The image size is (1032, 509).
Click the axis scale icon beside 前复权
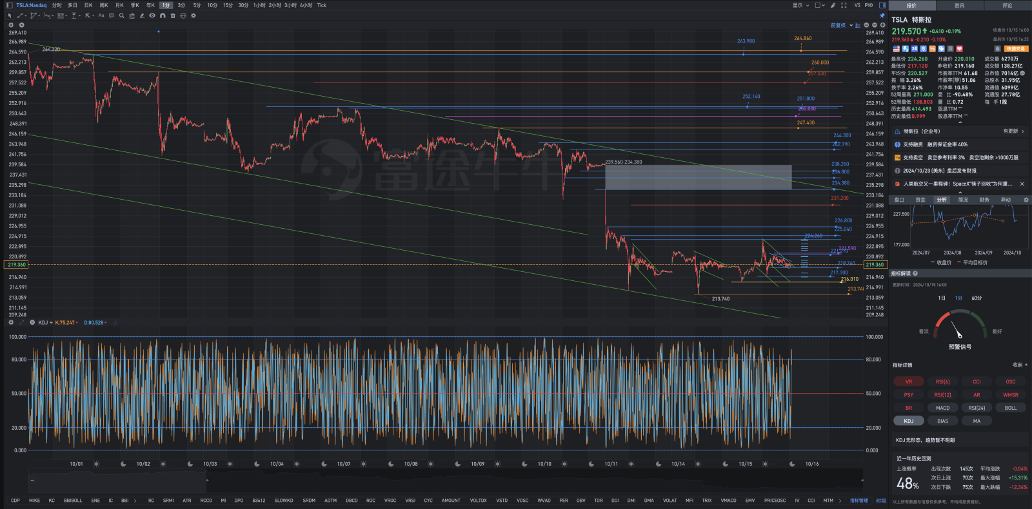[858, 25]
